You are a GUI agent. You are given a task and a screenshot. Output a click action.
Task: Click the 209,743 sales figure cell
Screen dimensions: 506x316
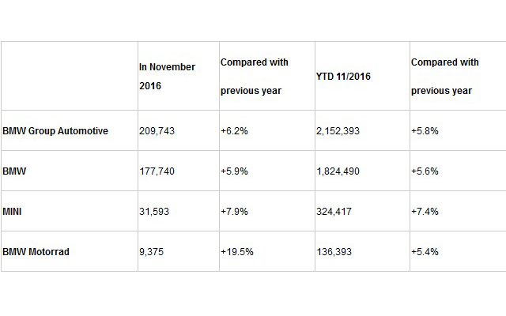click(157, 131)
